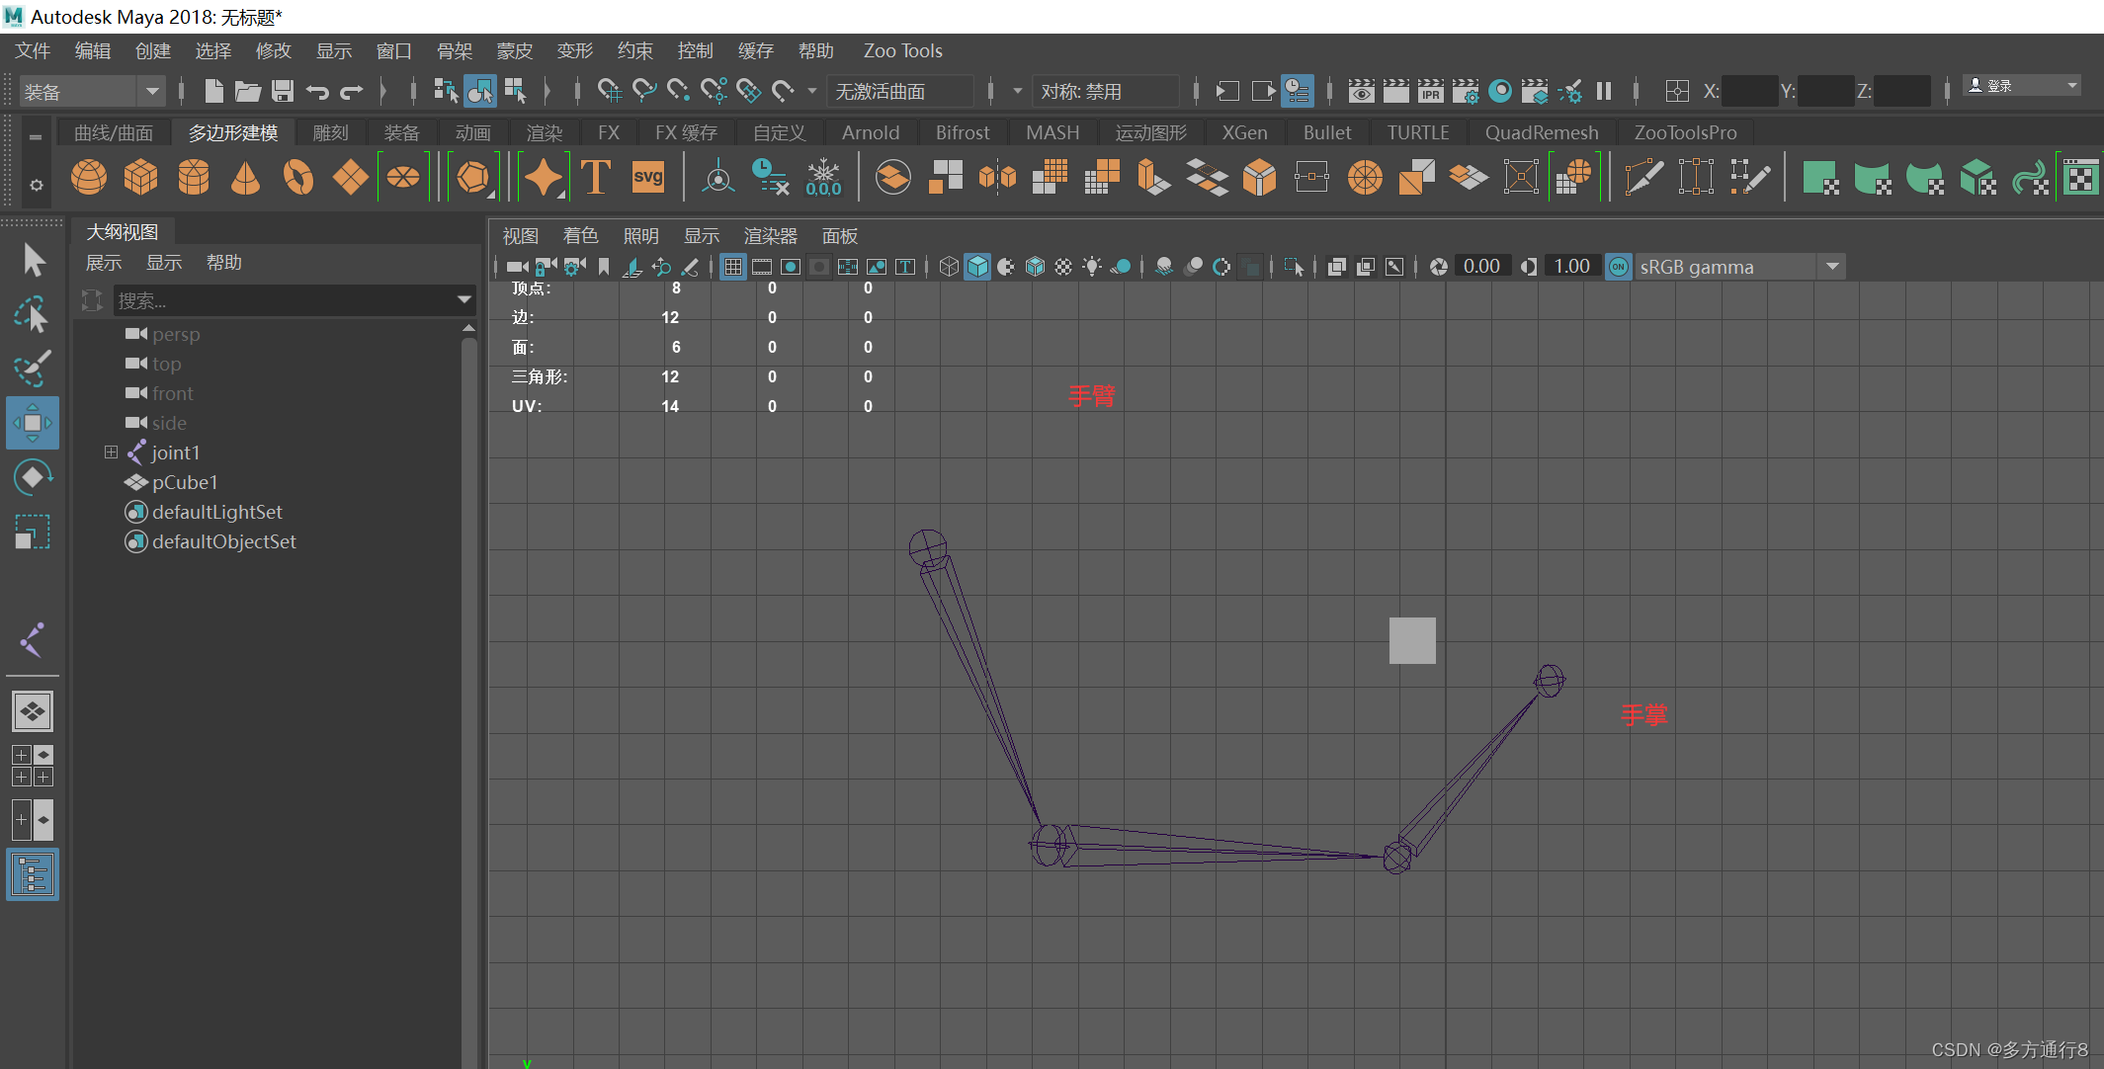This screenshot has width=2104, height=1069.
Task: Click the undo arrow icon
Action: point(317,92)
